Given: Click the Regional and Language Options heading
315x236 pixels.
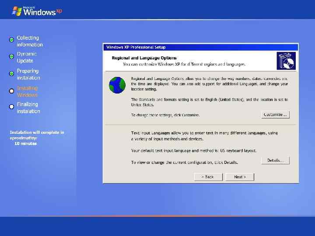Looking at the screenshot, I should click(144, 58).
